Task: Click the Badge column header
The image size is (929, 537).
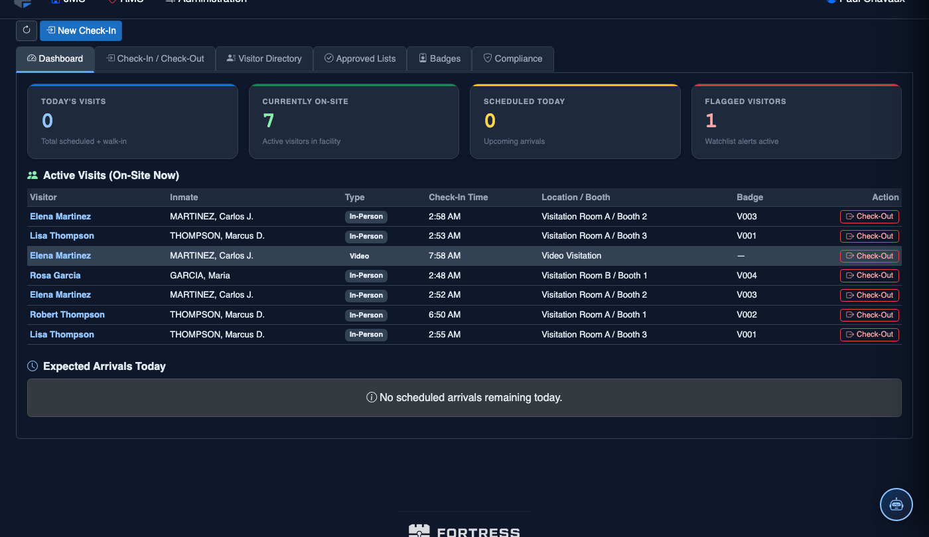Action: coord(750,197)
